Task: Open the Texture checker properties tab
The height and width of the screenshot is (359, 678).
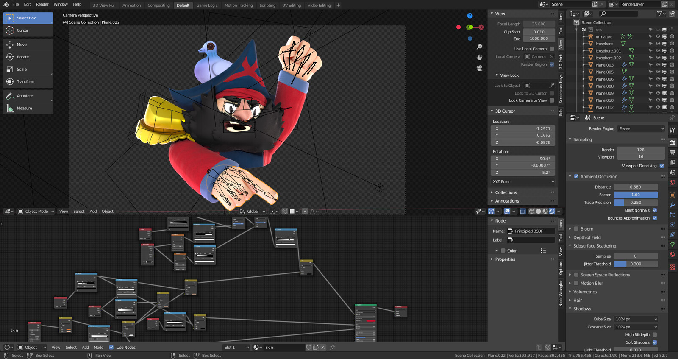Action: (x=672, y=267)
